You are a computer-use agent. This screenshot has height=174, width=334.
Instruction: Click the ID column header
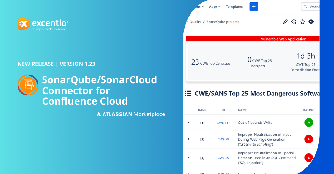point(223,110)
